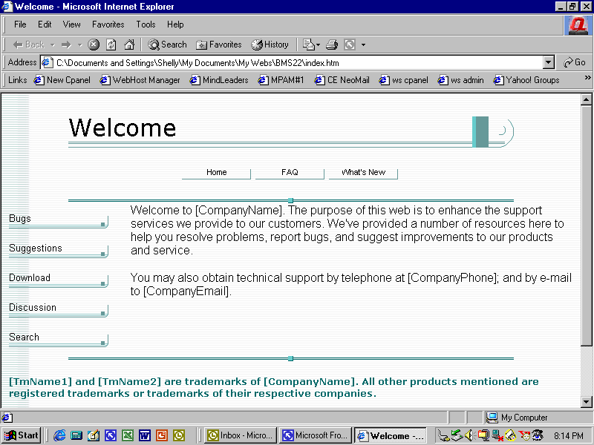
Task: Click the Go button
Action: 574,62
